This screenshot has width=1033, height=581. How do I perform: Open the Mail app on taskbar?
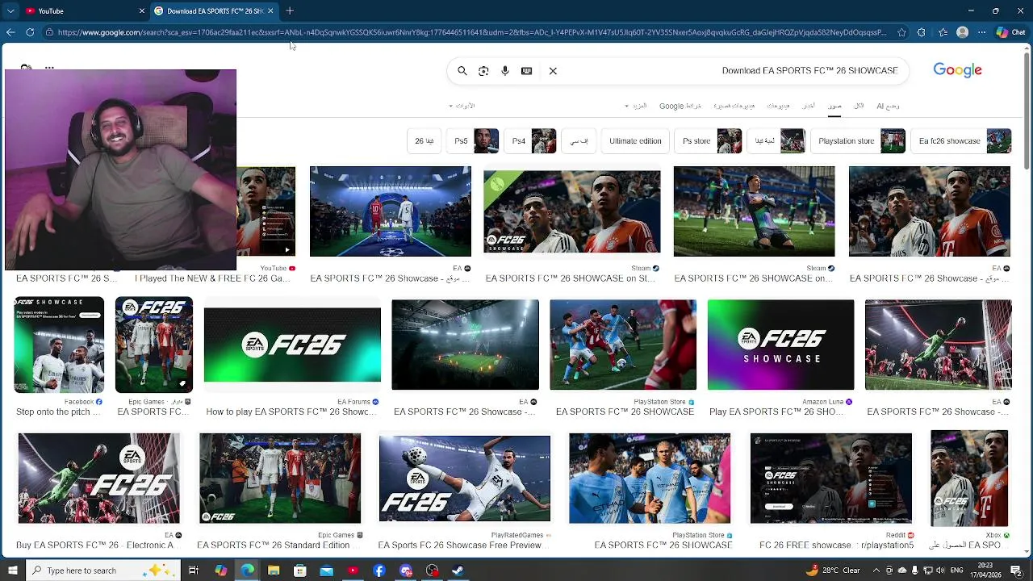coord(326,571)
